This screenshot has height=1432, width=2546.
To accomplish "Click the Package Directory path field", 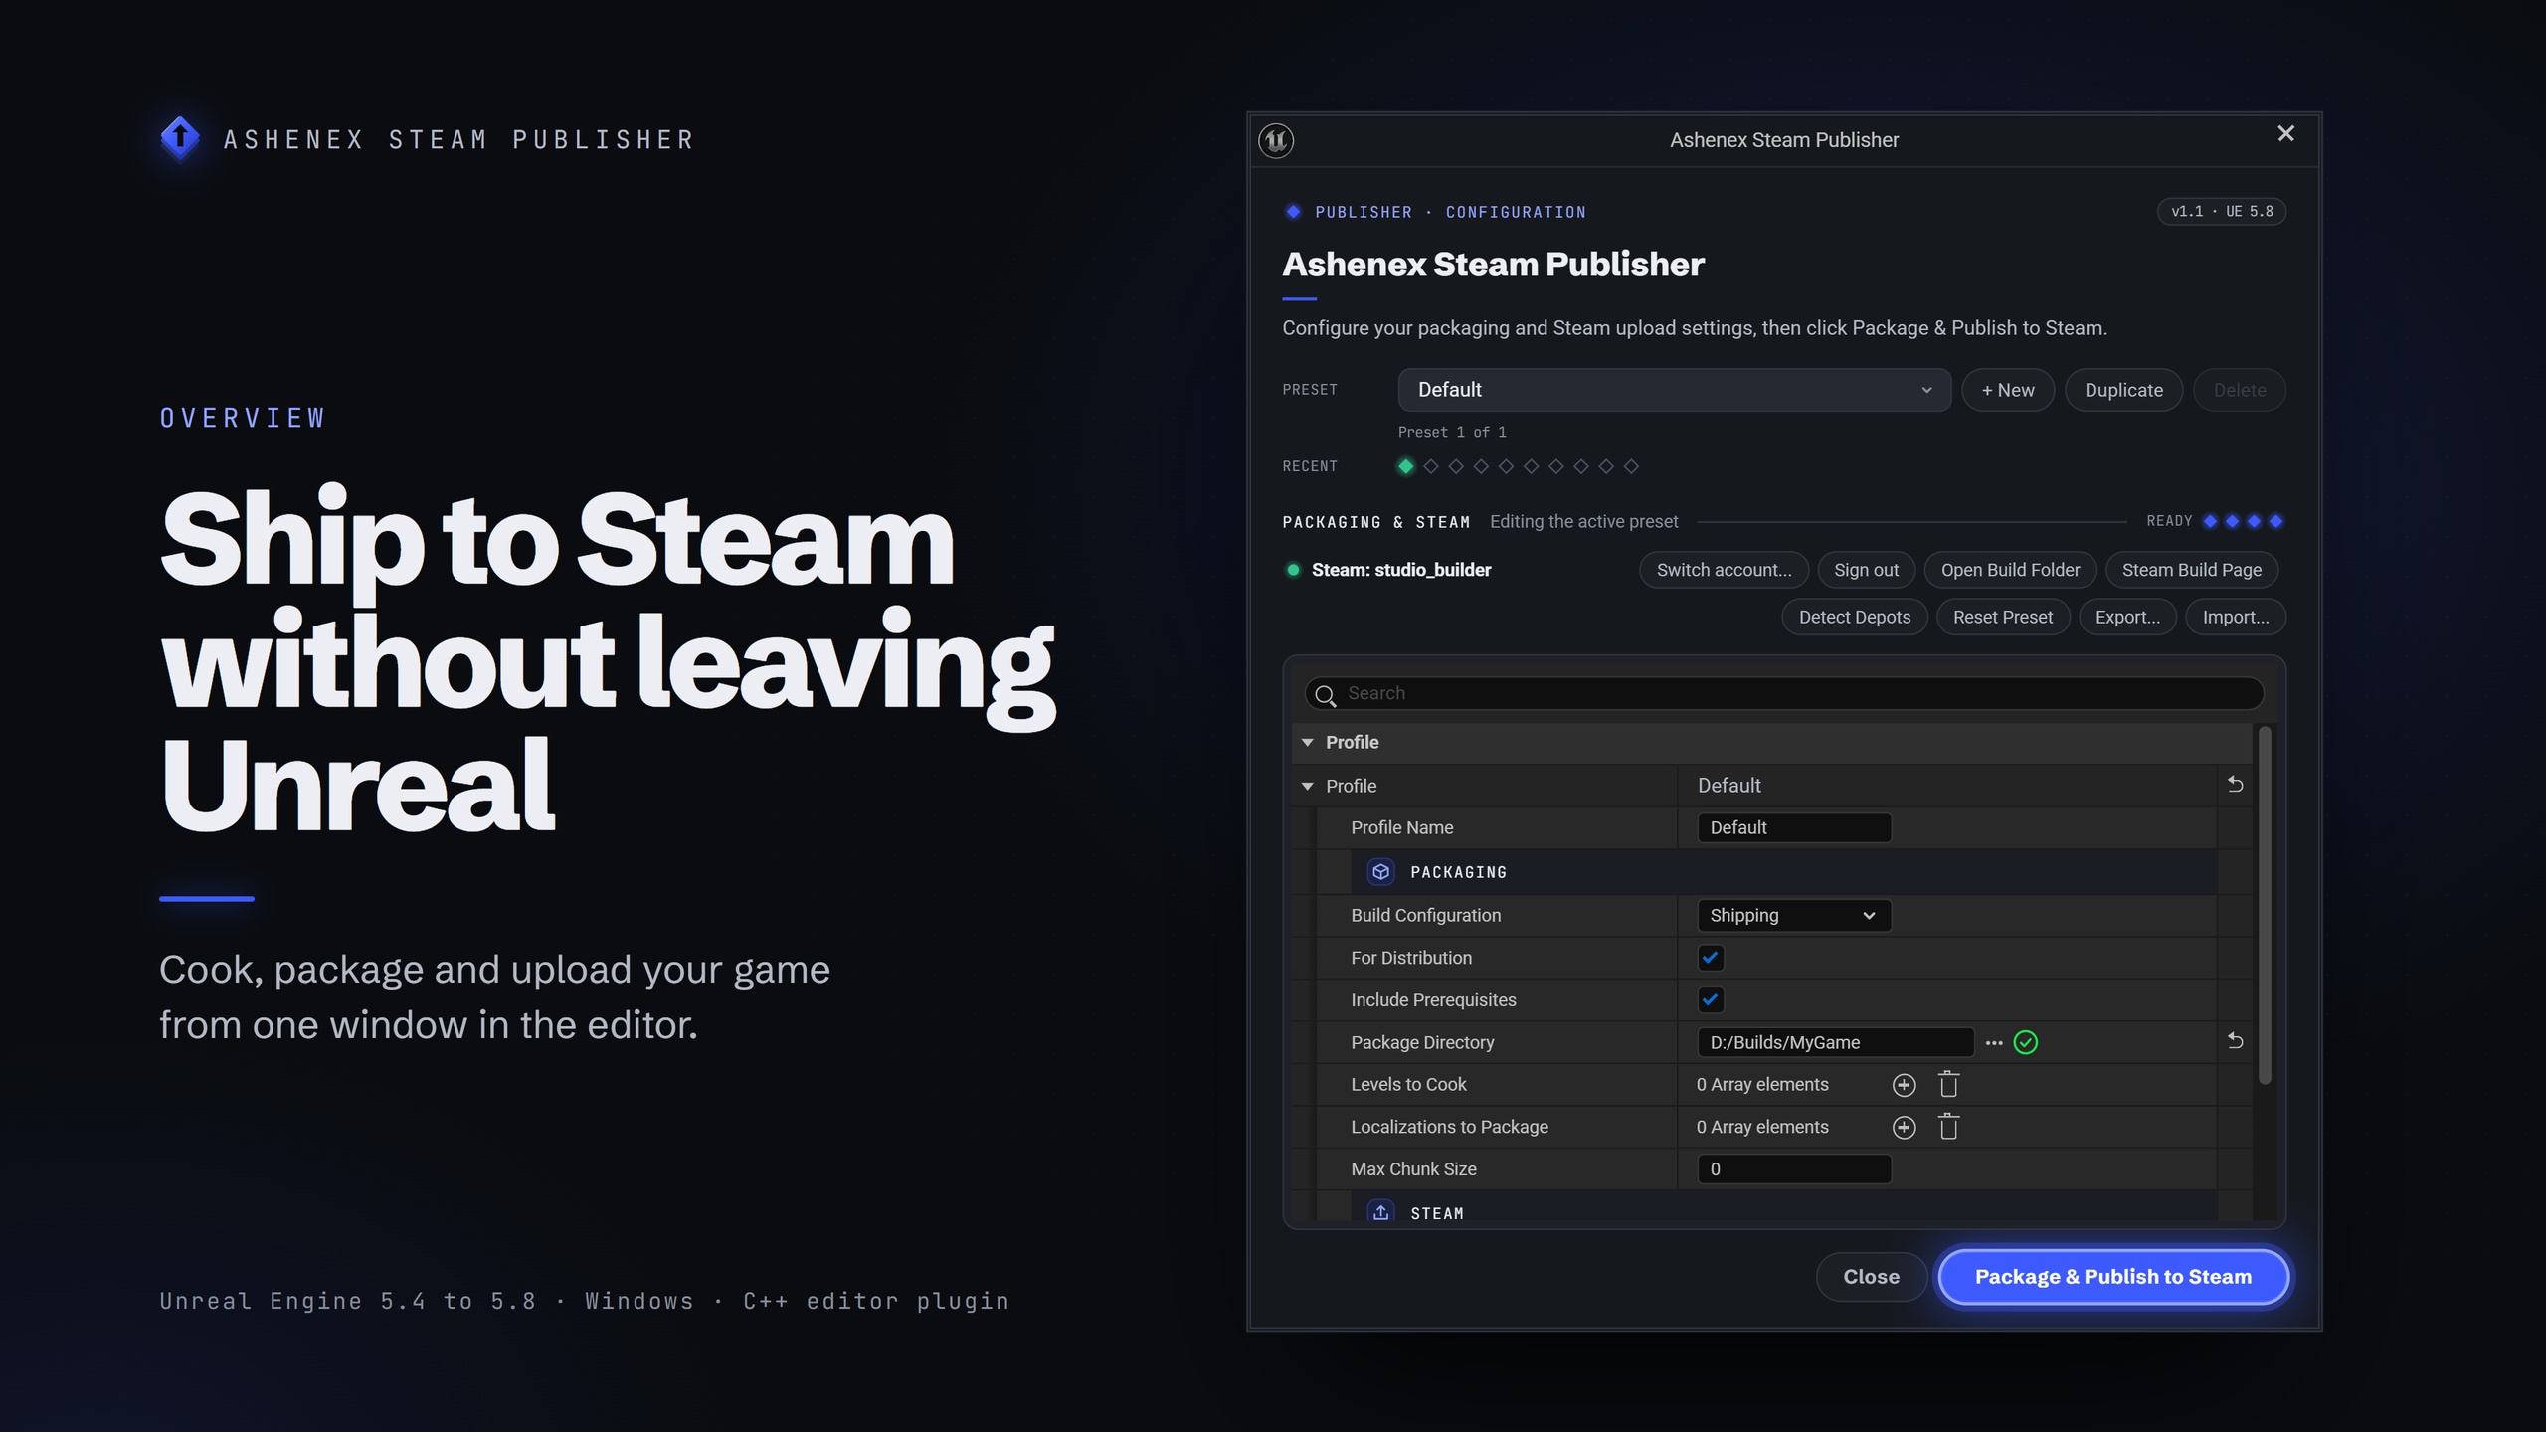I will click(1835, 1042).
